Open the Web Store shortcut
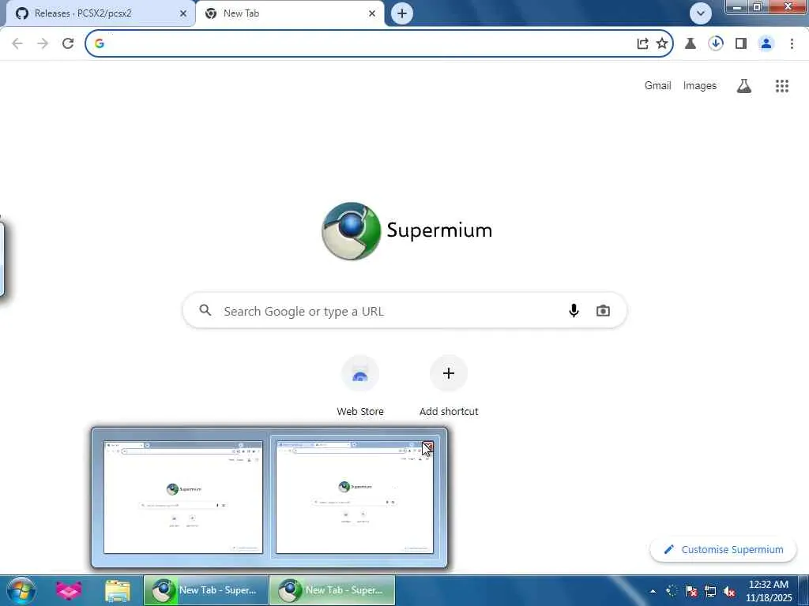 tap(360, 385)
